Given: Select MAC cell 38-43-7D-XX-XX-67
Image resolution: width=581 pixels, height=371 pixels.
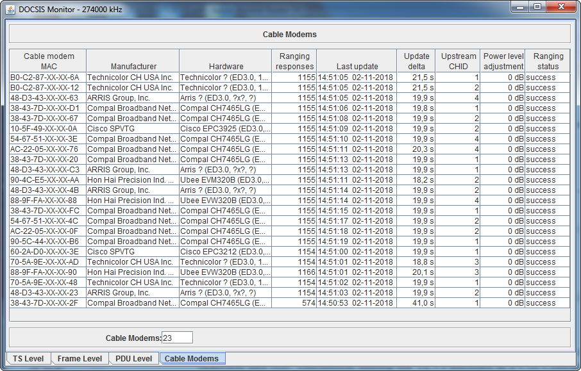Looking at the screenshot, I should [x=48, y=119].
